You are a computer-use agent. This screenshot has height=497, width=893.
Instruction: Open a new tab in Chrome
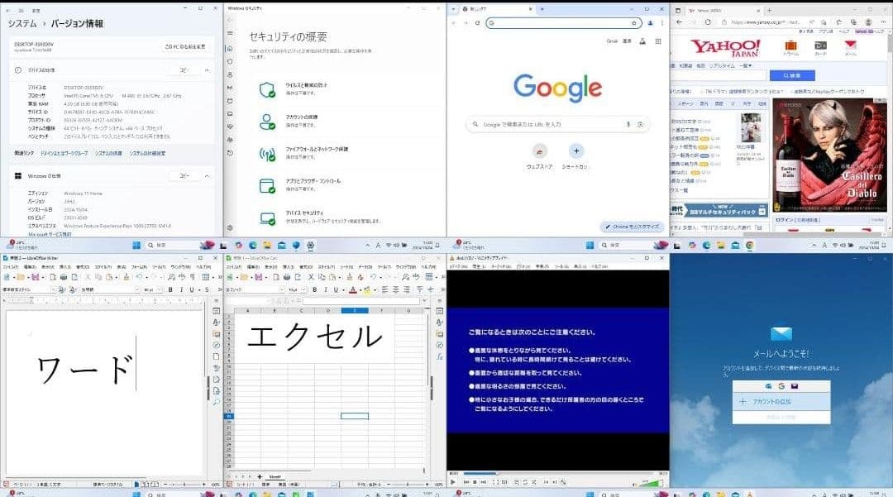tap(542, 8)
